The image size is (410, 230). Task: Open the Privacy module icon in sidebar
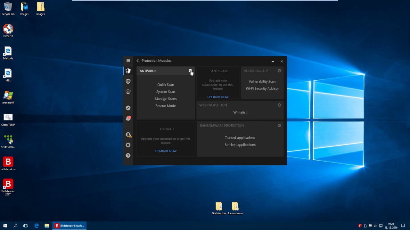coord(128,81)
